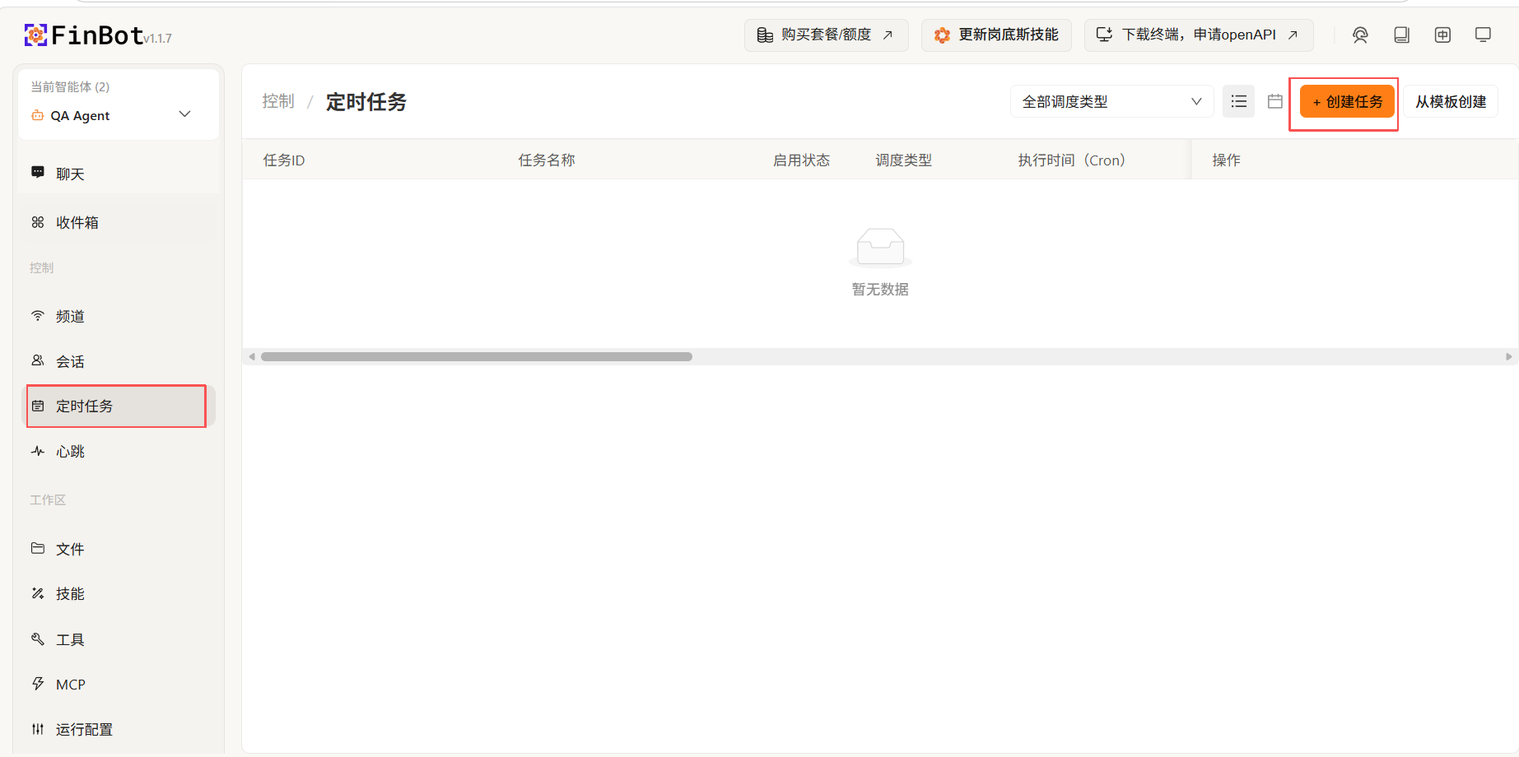Open 运行配置 in the sidebar
Viewport: 1519px width, 757px height.
tap(119, 729)
